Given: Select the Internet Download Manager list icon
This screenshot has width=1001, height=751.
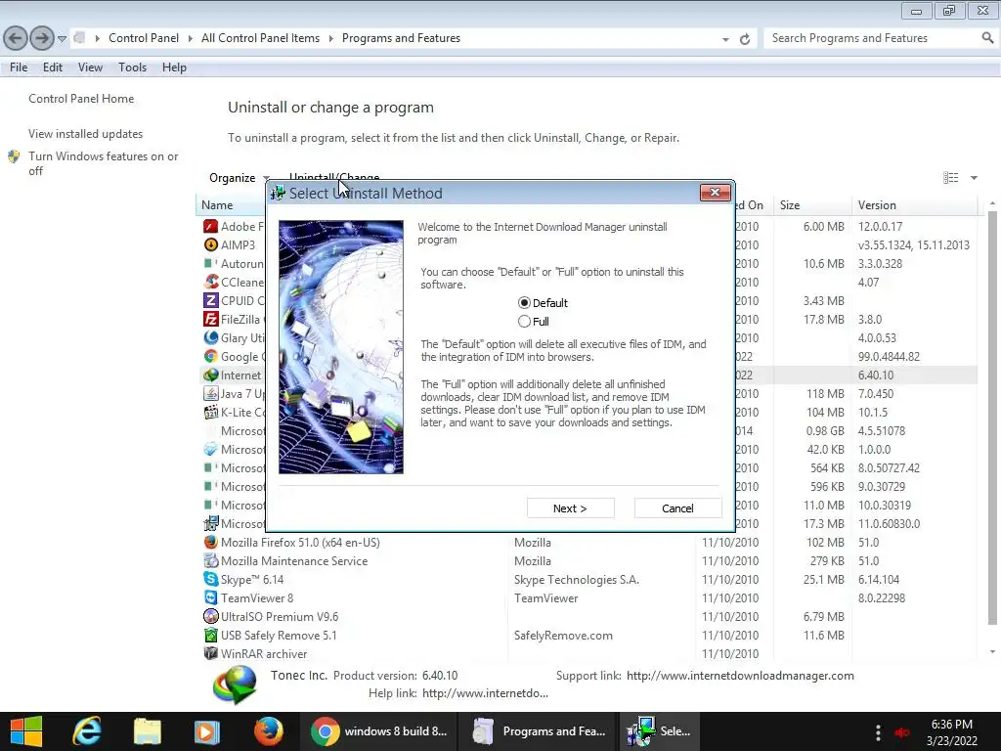Looking at the screenshot, I should click(211, 375).
